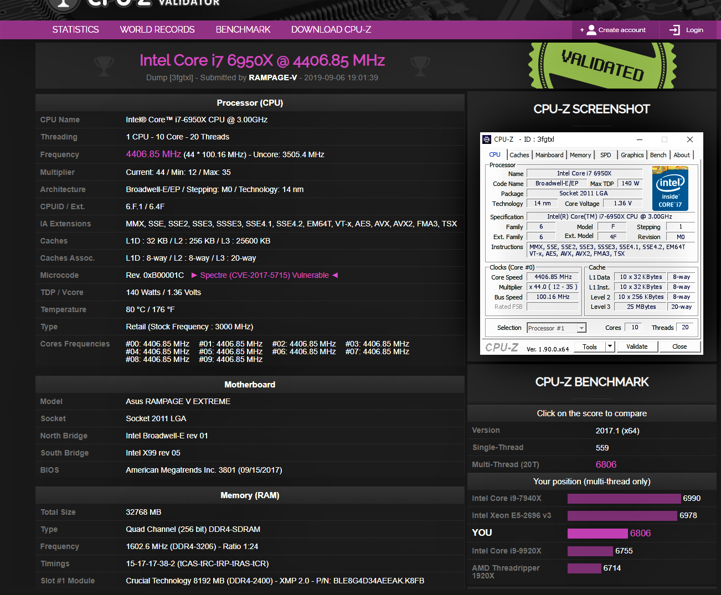The image size is (721, 595).
Task: Open the Memory tab in the CPU-Z screenshot
Action: 580,155
